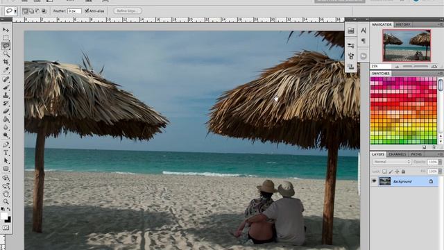Create new swatch from foreground color

(424, 147)
